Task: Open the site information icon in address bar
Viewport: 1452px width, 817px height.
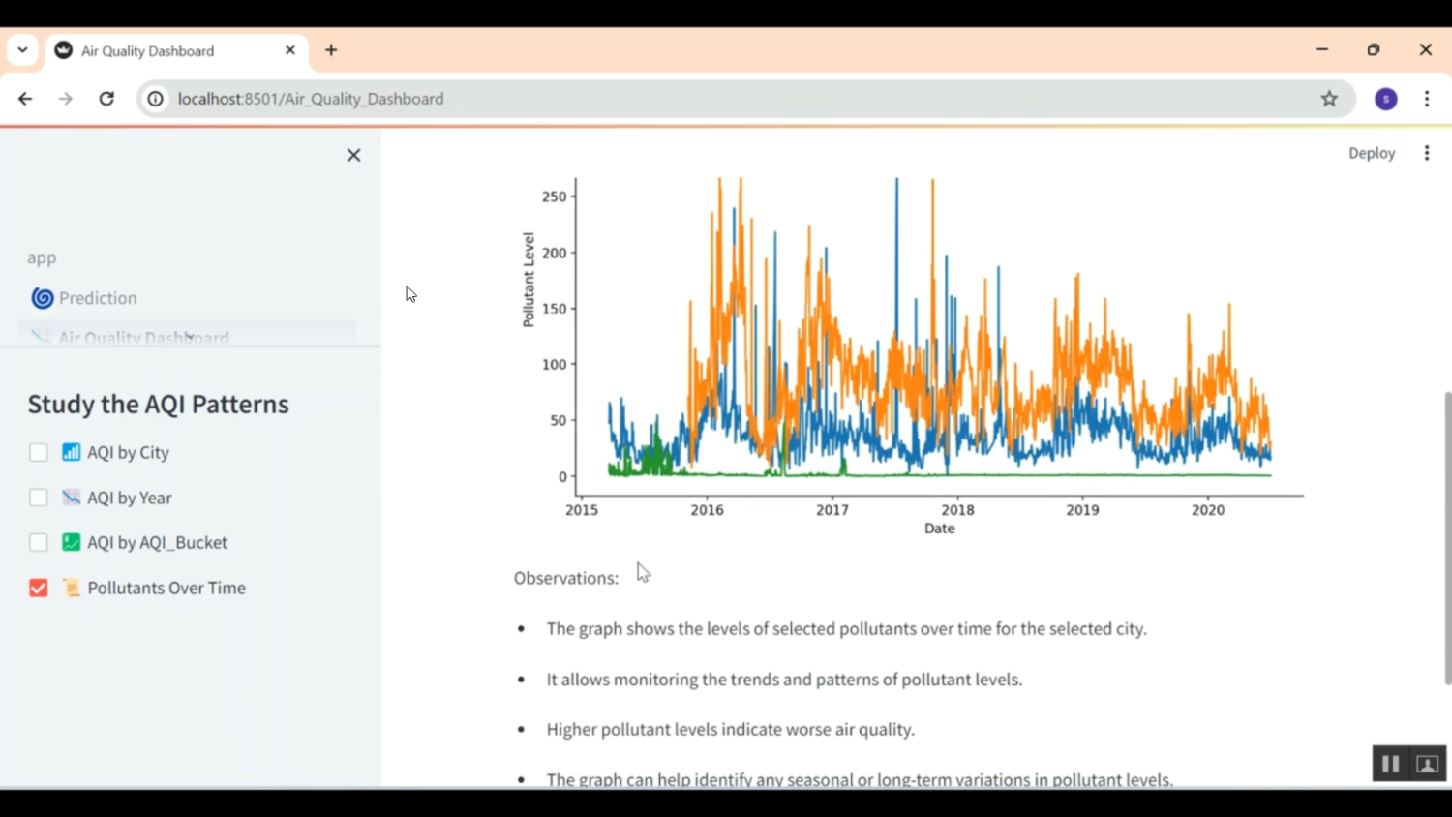Action: coord(155,98)
